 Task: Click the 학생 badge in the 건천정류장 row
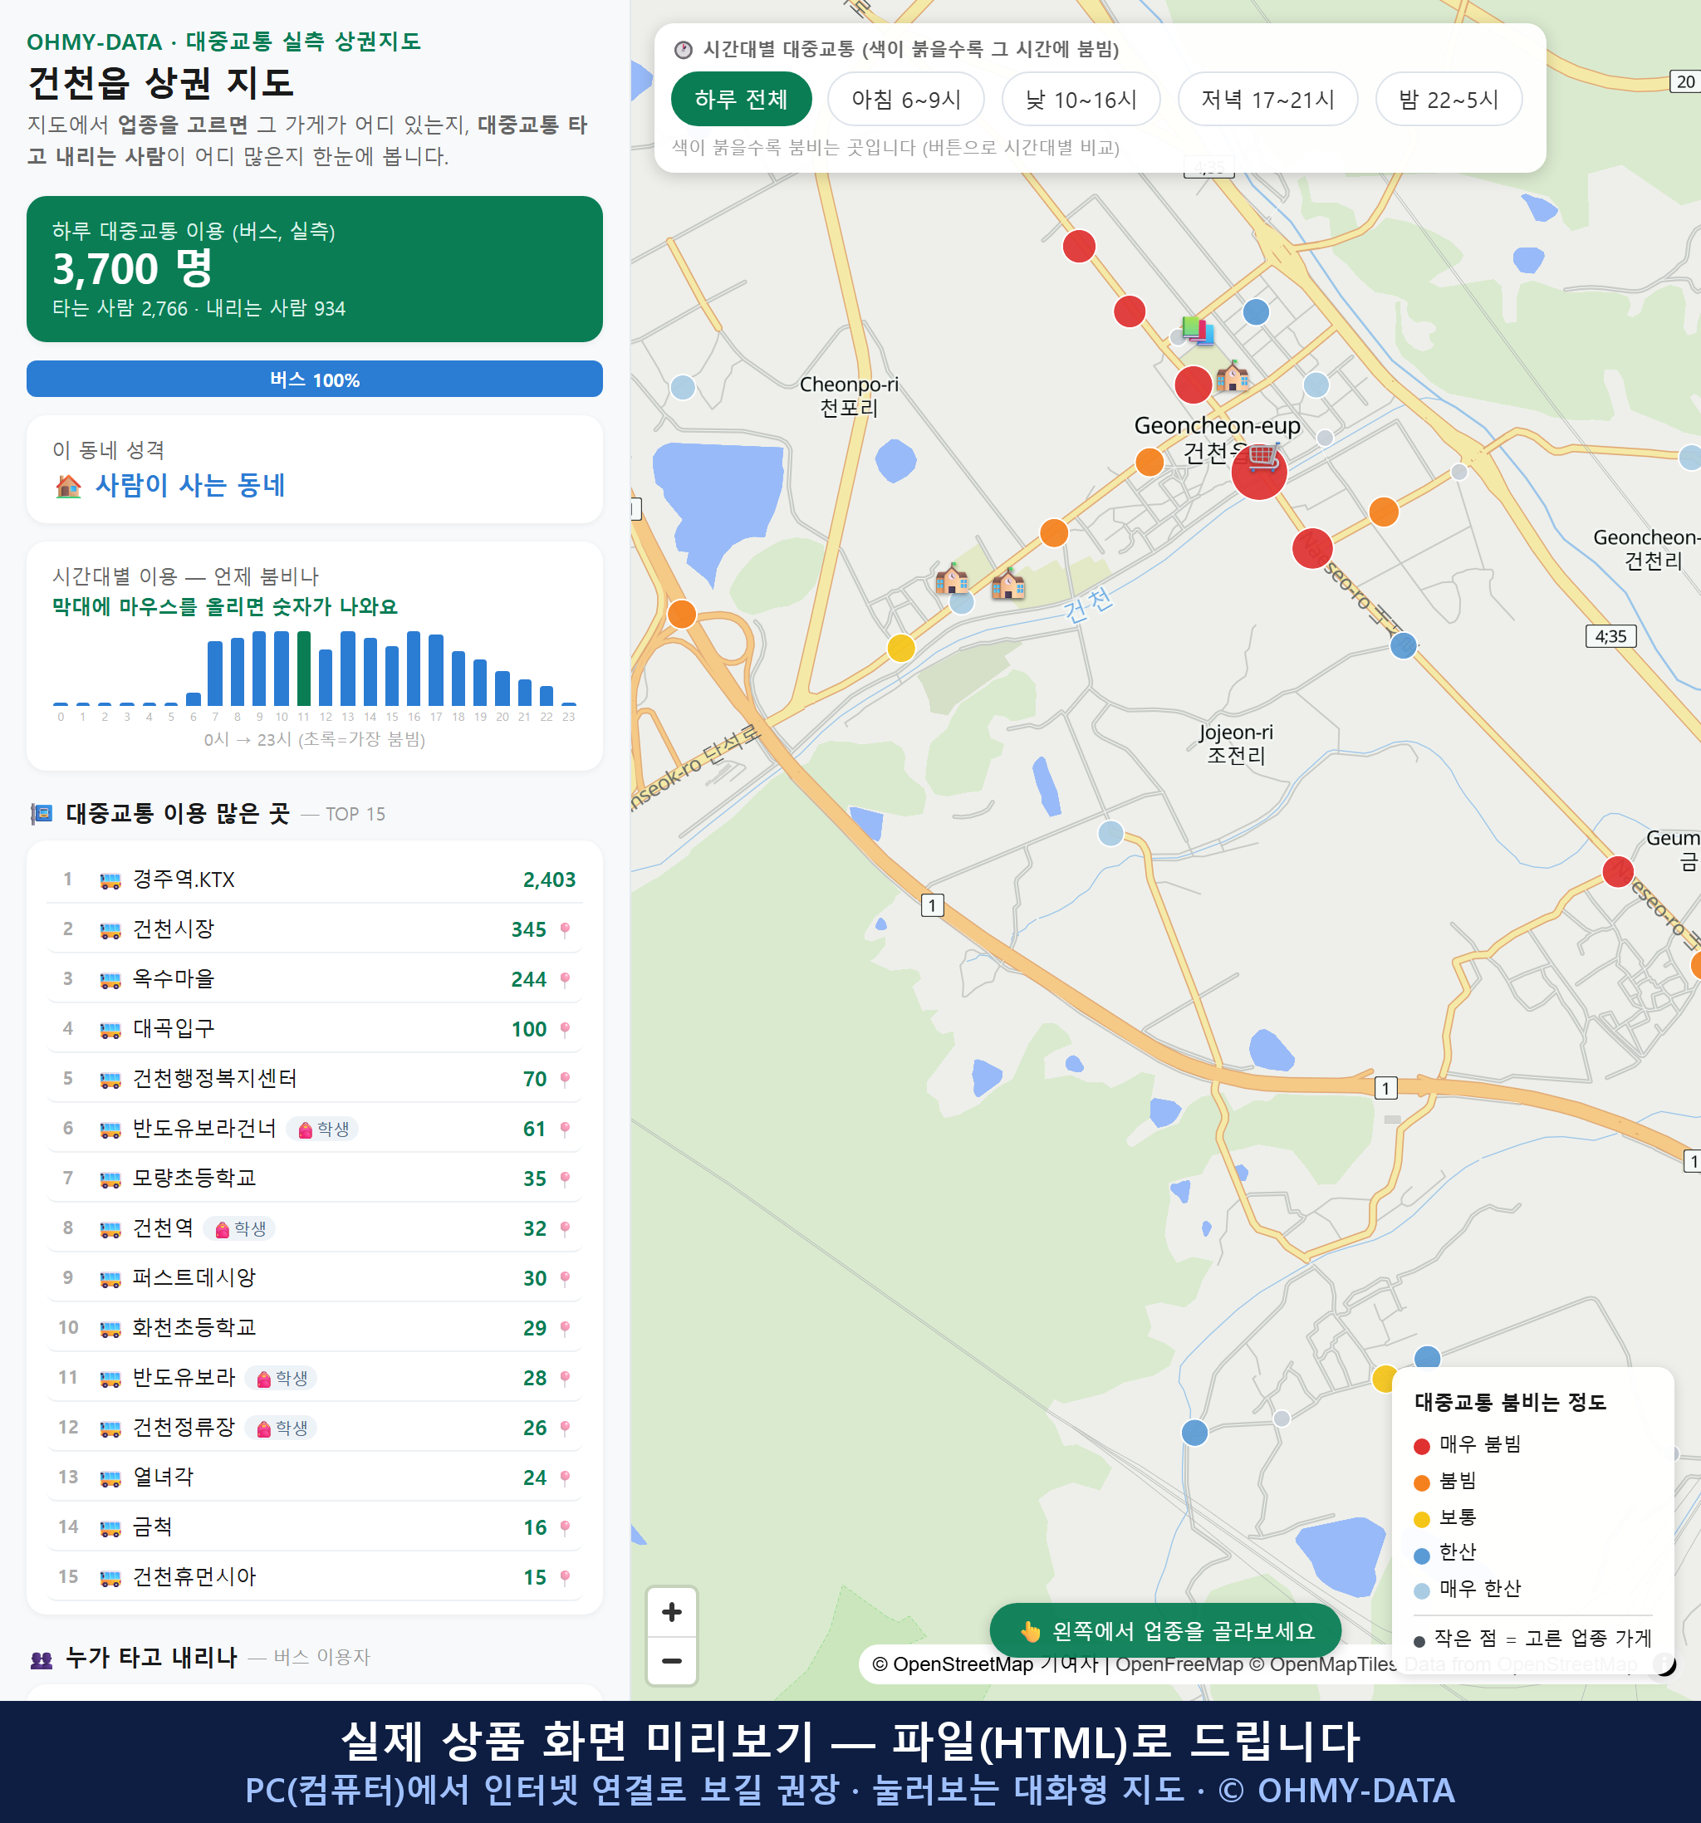click(x=282, y=1428)
